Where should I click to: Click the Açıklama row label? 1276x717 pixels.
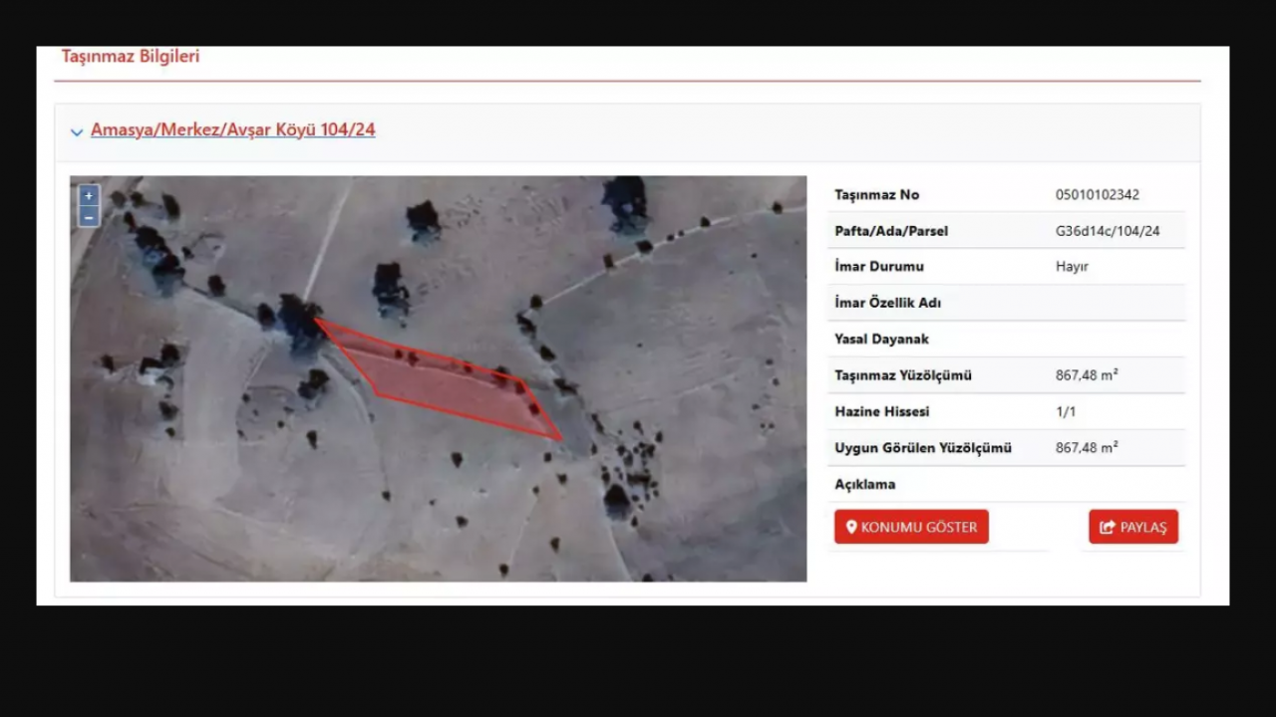[864, 484]
